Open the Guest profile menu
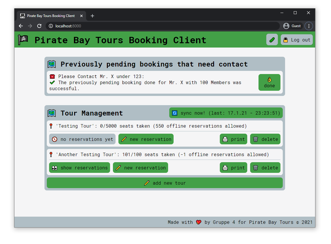The width and height of the screenshot is (331, 244). 292,26
